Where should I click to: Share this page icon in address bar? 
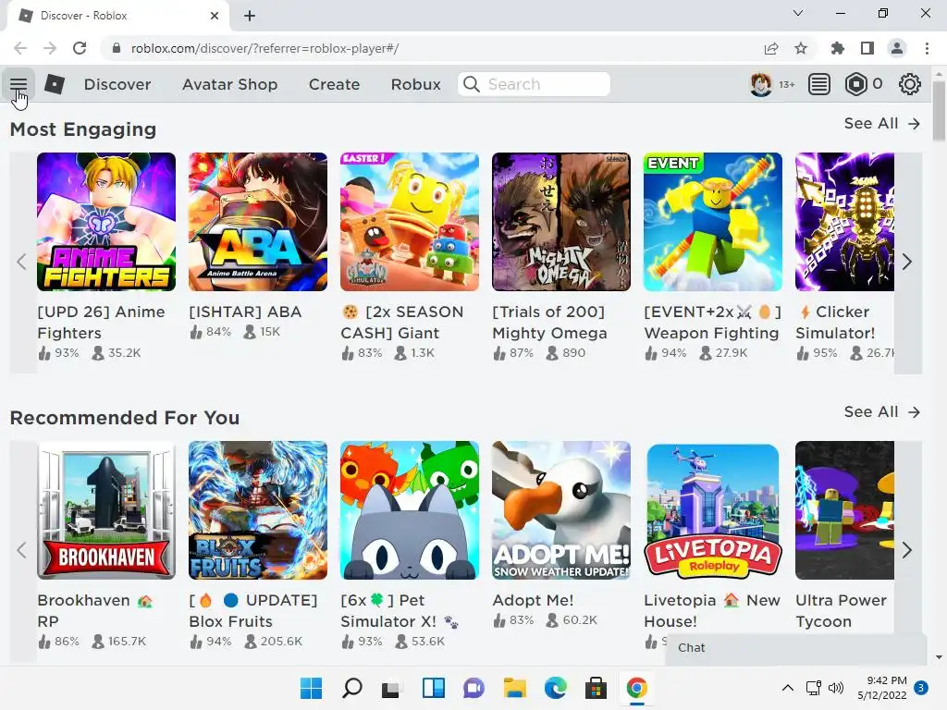point(771,48)
